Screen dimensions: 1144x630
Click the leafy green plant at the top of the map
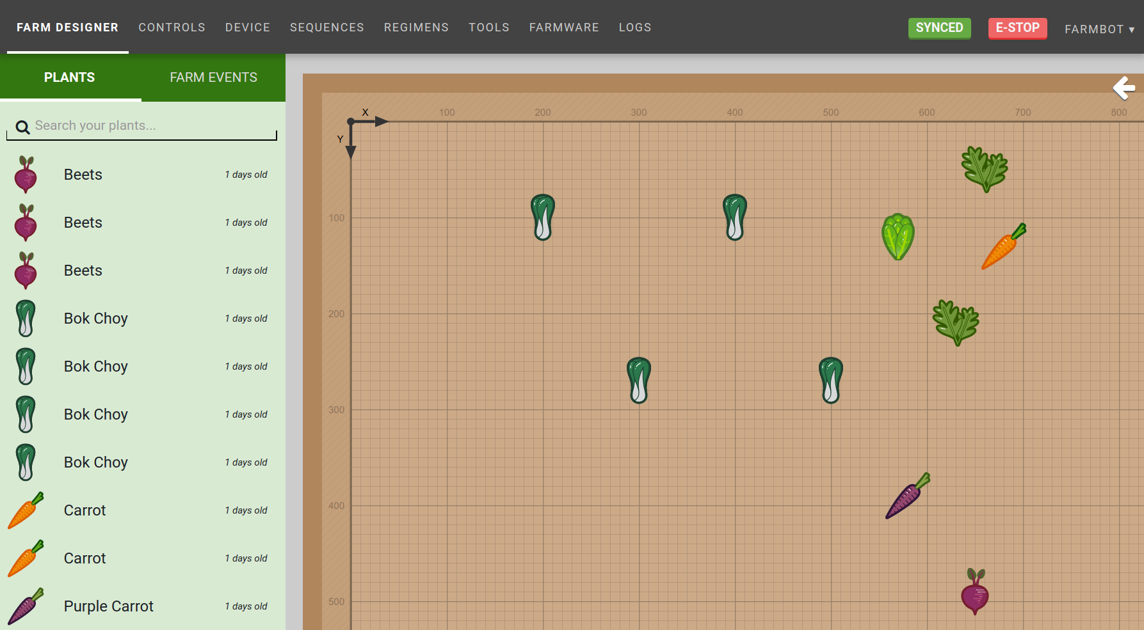(985, 169)
